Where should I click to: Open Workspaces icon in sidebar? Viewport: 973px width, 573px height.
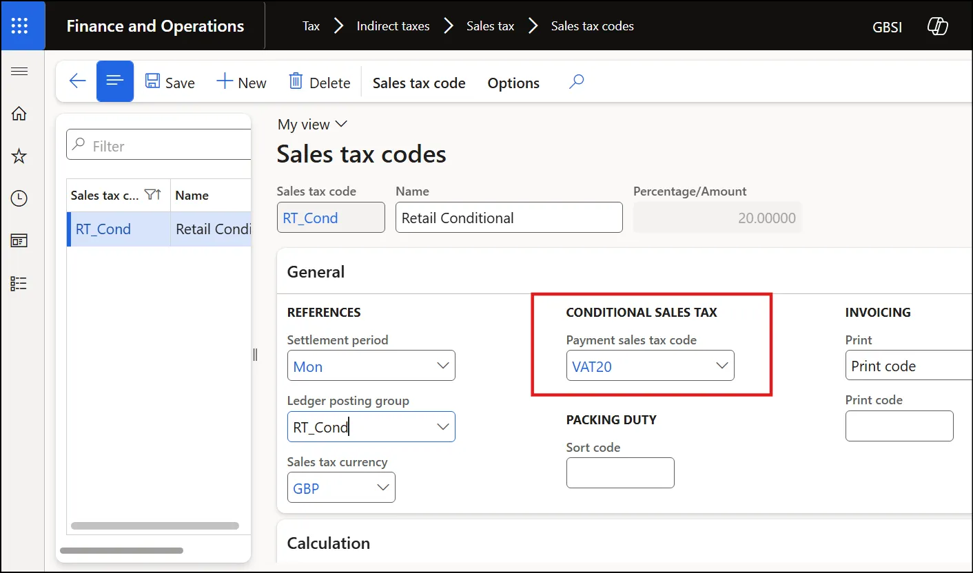pos(19,241)
